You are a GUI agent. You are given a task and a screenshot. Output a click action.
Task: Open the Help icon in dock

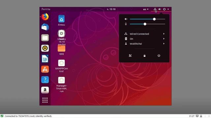click(45, 80)
